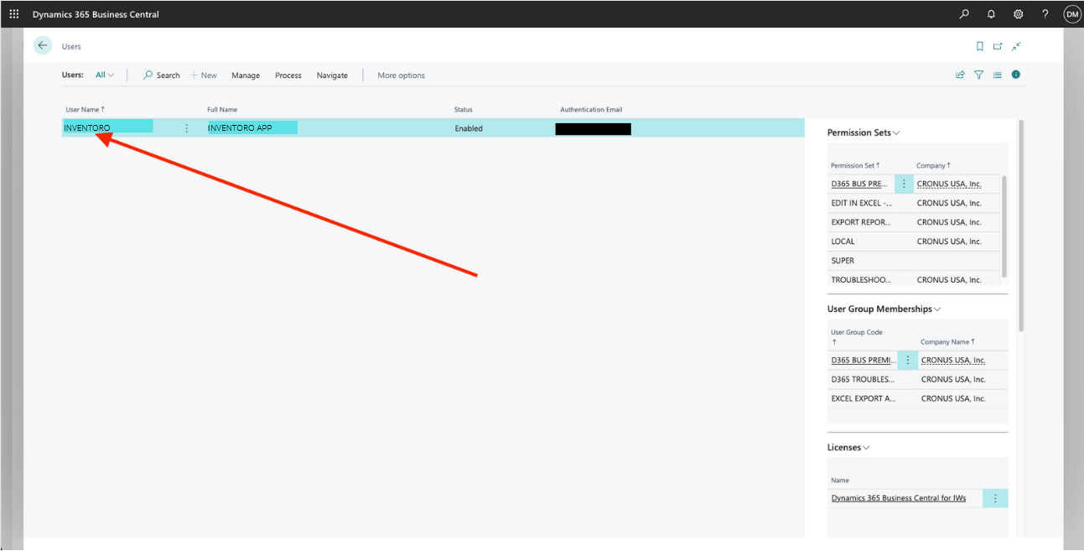The height and width of the screenshot is (551, 1084).
Task: Open options for the D365 BUS PRE permission set
Action: click(x=904, y=184)
